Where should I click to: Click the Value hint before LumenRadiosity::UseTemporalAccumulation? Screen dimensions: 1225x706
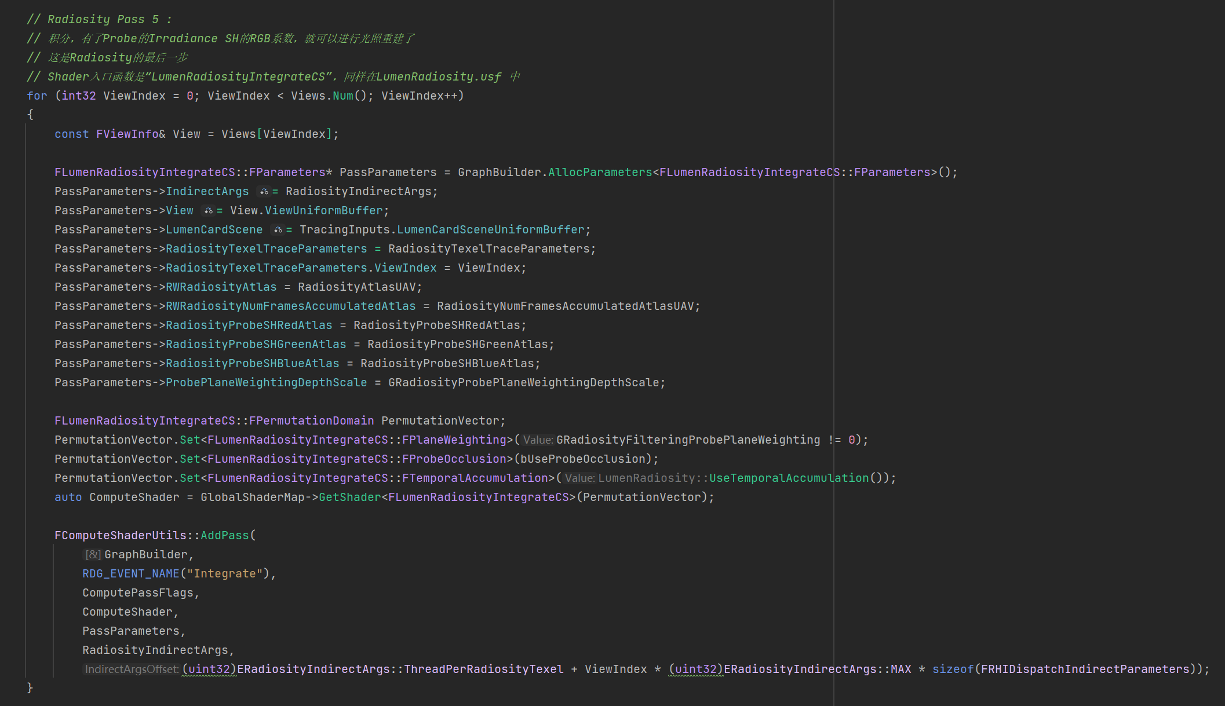[x=579, y=478]
